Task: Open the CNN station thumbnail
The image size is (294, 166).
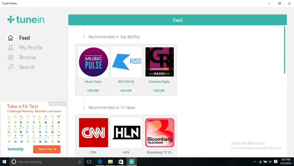Action: 93,132
